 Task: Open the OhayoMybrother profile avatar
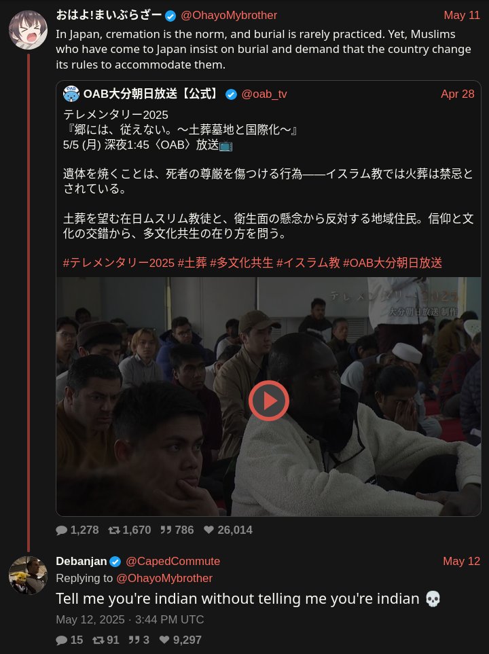point(28,30)
